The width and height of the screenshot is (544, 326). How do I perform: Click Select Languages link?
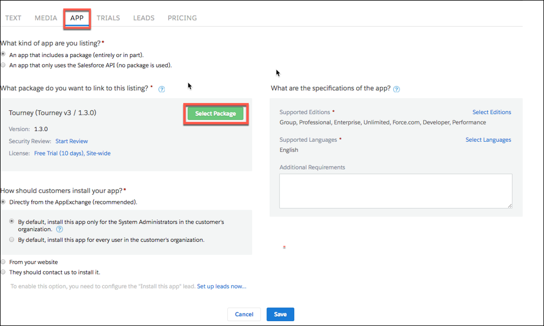488,140
